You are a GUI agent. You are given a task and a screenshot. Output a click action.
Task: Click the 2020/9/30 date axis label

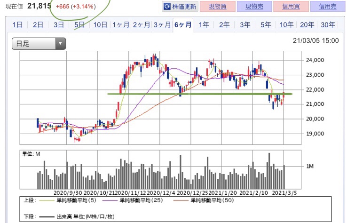(68, 193)
